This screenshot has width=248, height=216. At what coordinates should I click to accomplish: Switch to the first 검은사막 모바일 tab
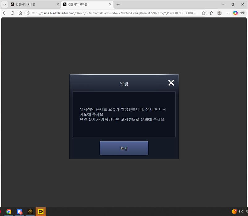31,4
